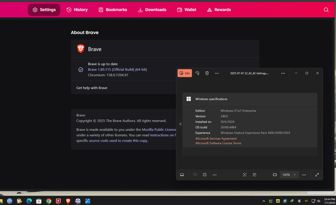The image size is (336, 205).
Task: Delete the photo with the trash icon
Action: pos(207,73)
